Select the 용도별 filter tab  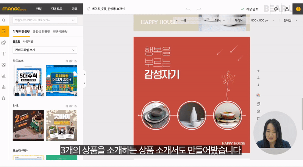click(x=16, y=42)
